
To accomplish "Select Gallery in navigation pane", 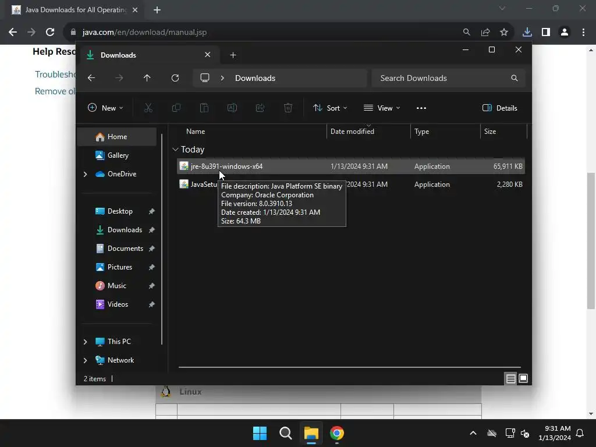I will [x=117, y=155].
